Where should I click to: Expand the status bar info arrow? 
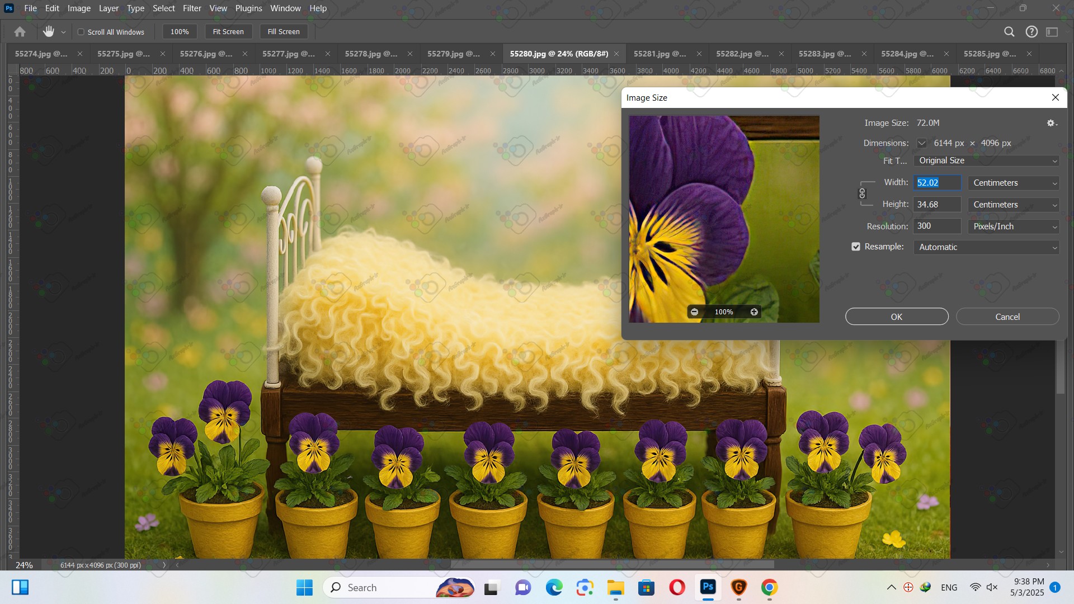pos(164,565)
